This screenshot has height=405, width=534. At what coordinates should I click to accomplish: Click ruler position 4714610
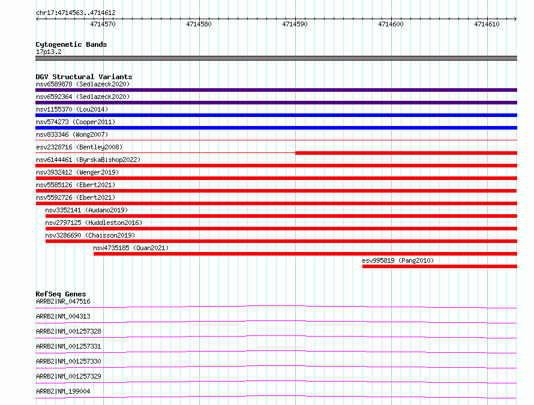[x=487, y=24]
